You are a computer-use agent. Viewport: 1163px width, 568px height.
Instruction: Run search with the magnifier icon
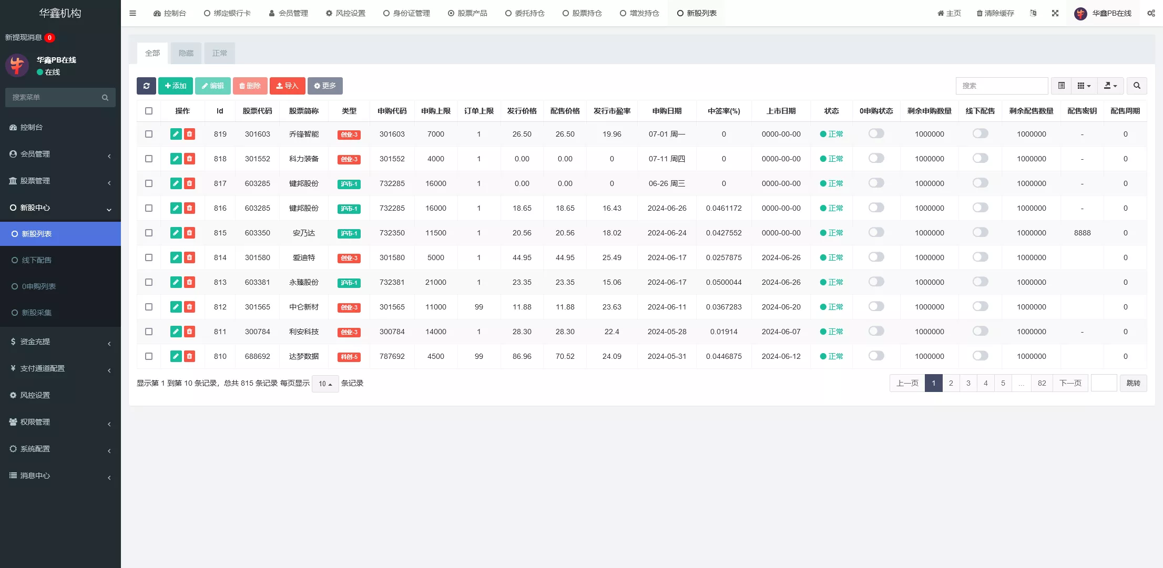pos(1137,86)
